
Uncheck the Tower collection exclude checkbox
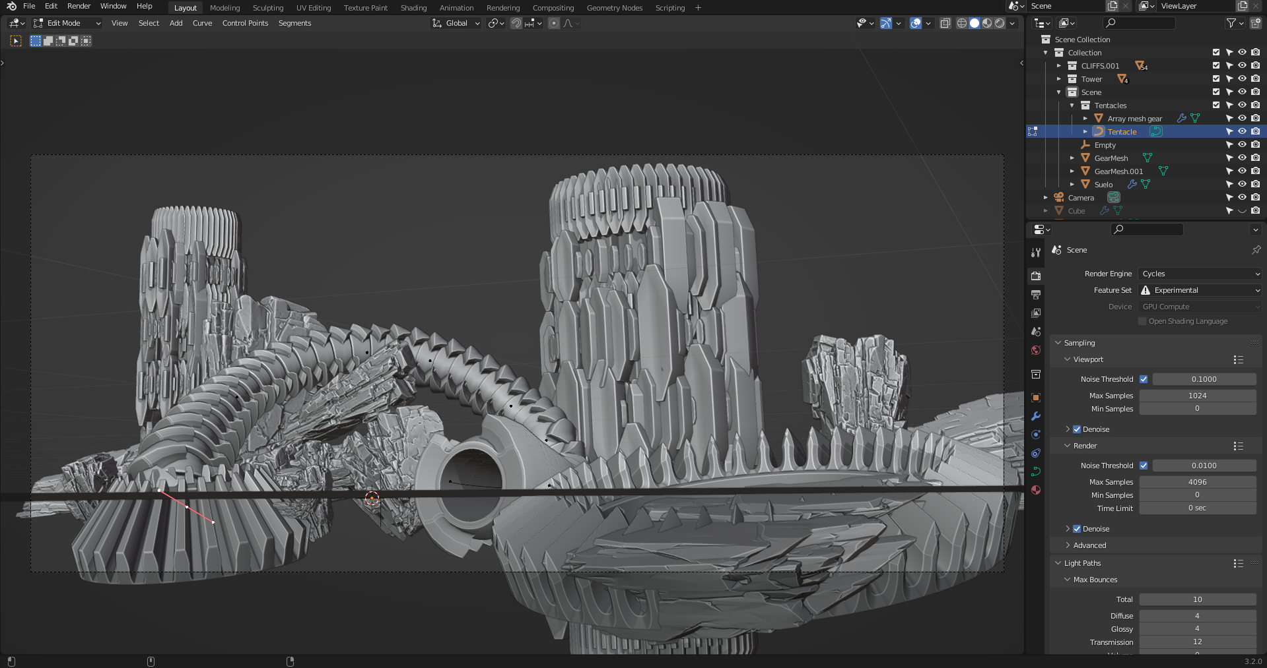(x=1216, y=79)
